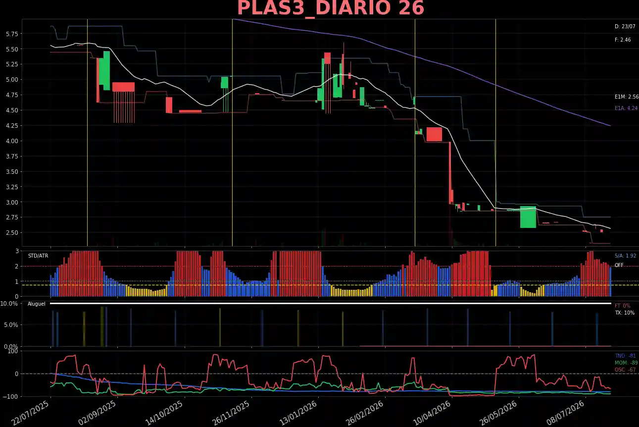Click the Aluguel panel label
The height and width of the screenshot is (427, 639).
click(36, 304)
